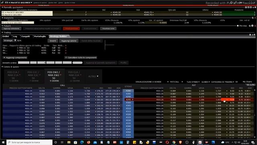This screenshot has width=257, height=145.
Task: Collapse the Statistiche section
Action: [2, 18]
